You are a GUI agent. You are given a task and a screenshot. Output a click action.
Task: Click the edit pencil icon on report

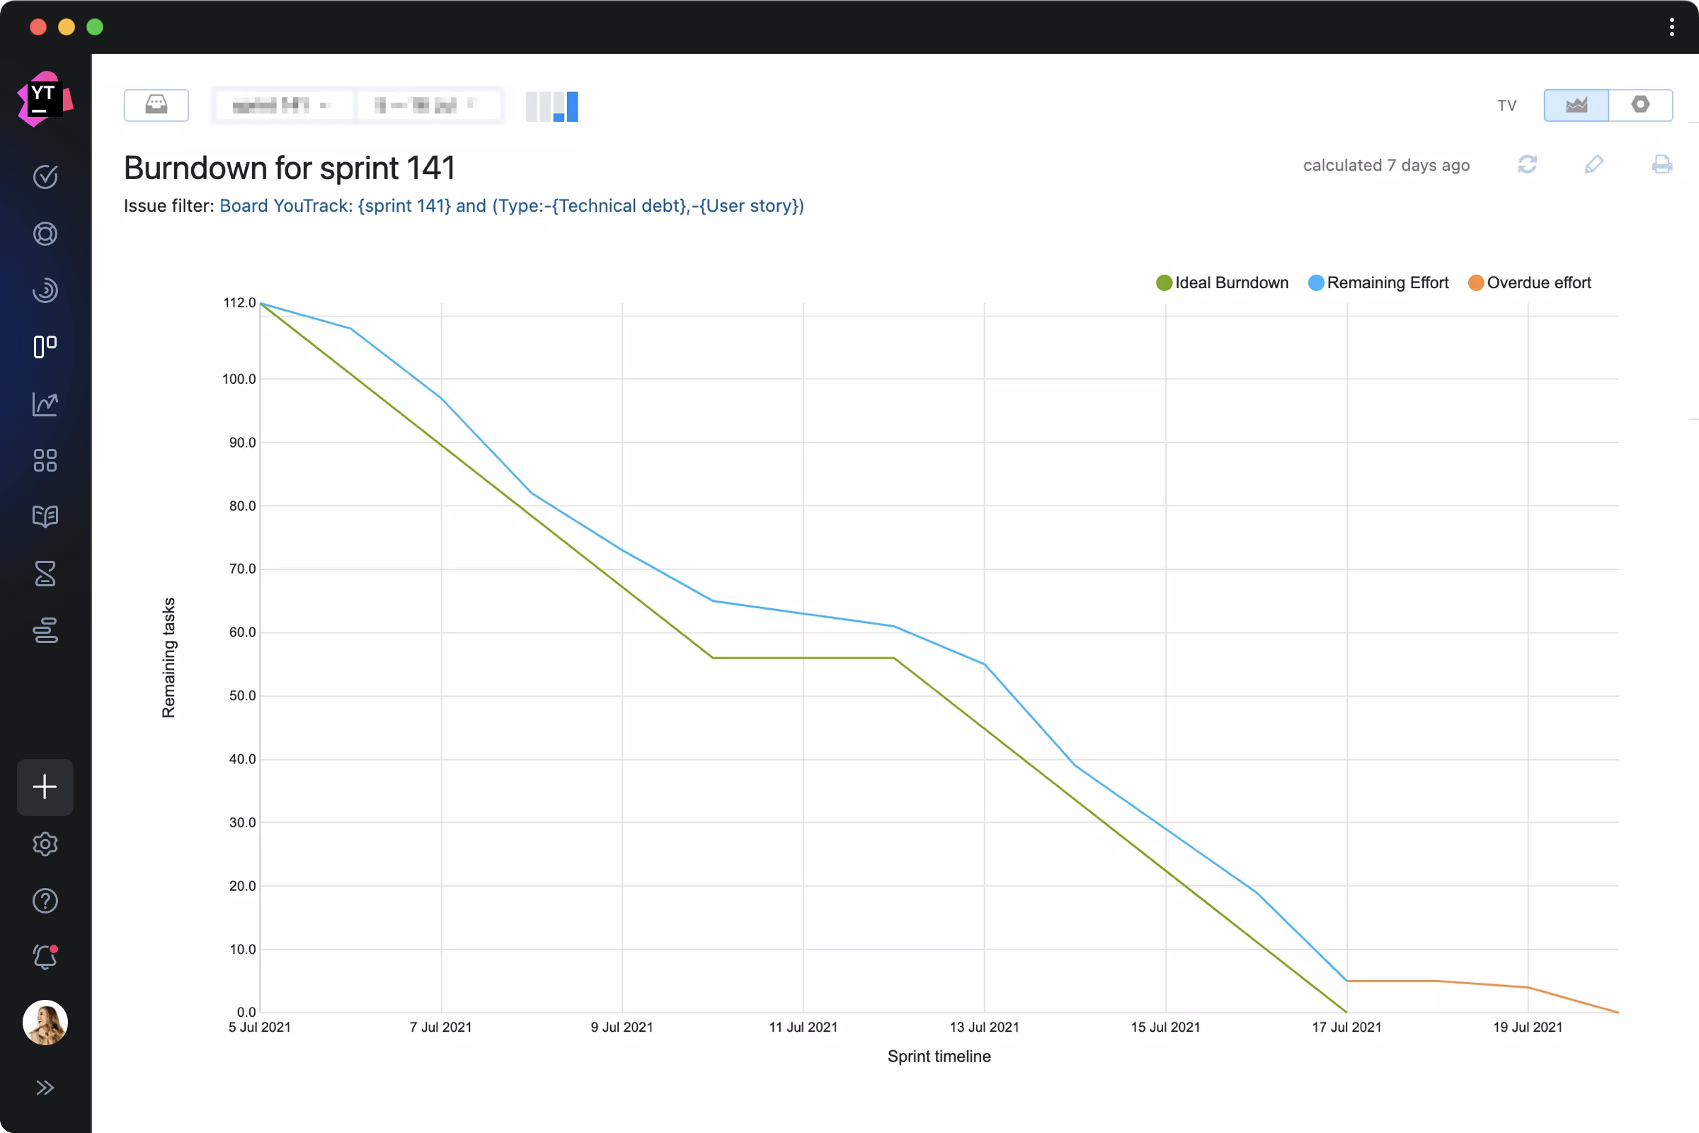pyautogui.click(x=1596, y=166)
